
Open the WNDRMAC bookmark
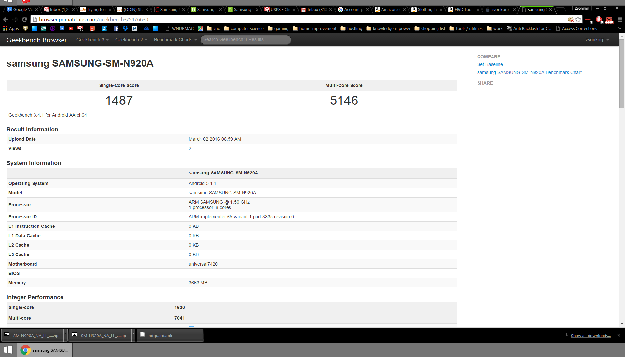pyautogui.click(x=179, y=29)
